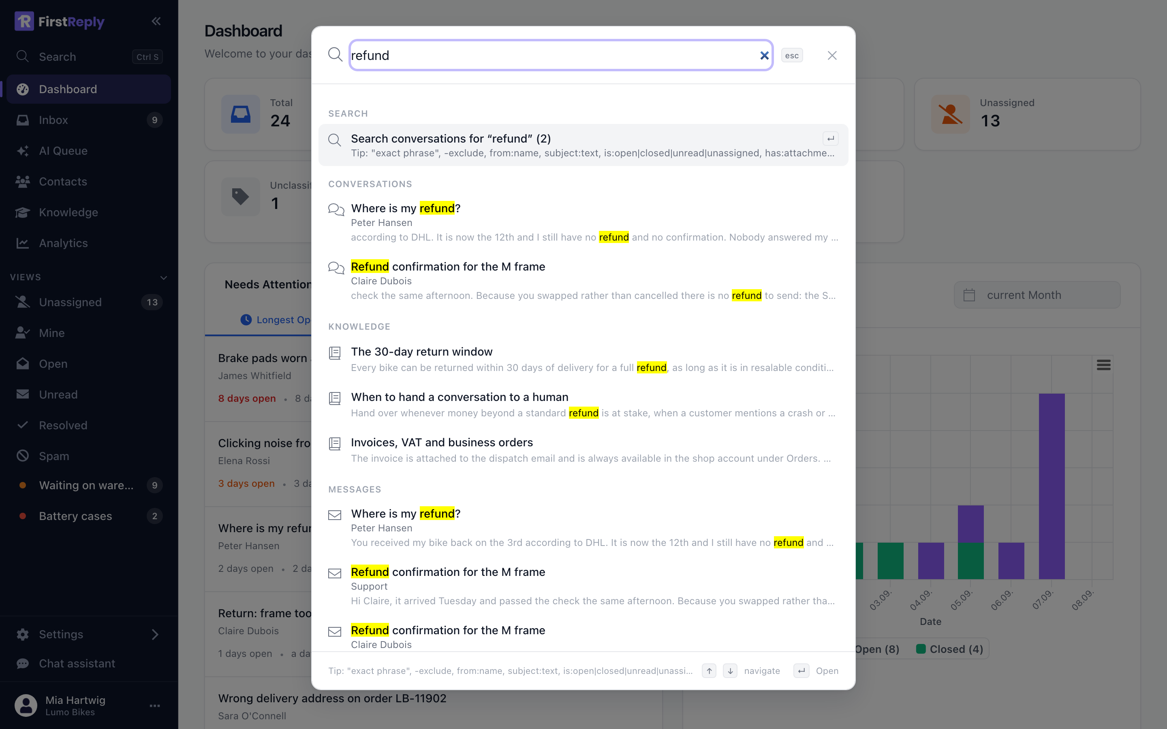The image size is (1167, 729).
Task: Open the sidebar Search field
Action: (x=89, y=57)
